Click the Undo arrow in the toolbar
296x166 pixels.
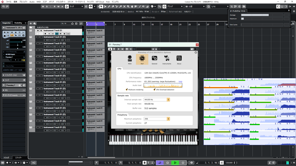point(3,7)
